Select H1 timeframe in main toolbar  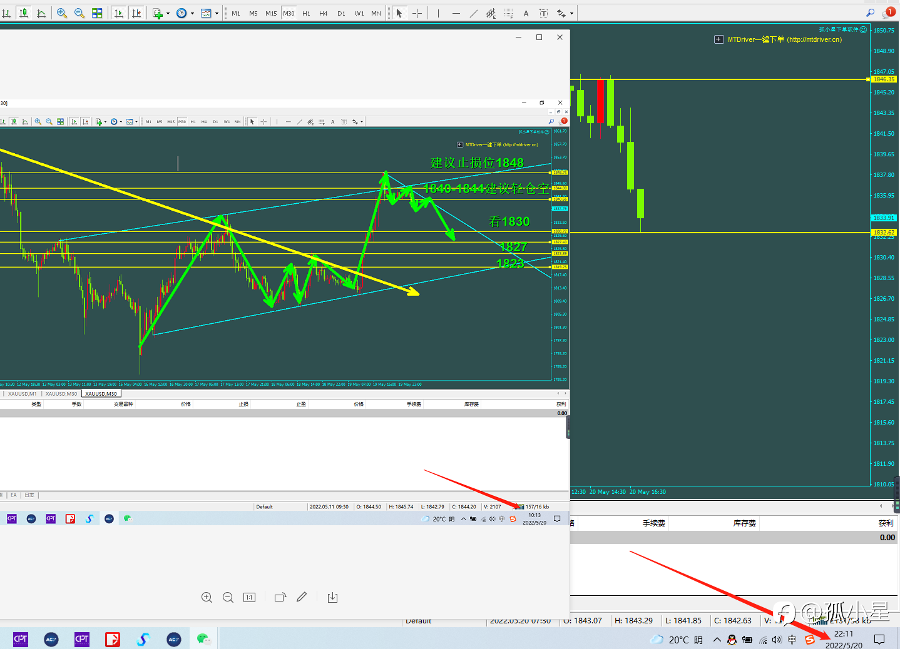click(x=306, y=13)
